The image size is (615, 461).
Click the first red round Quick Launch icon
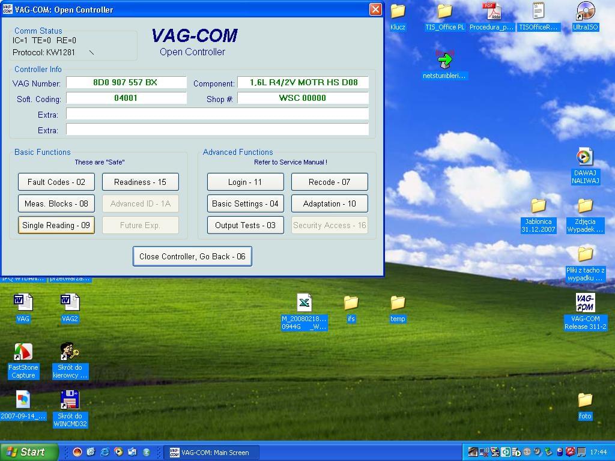[x=77, y=452]
